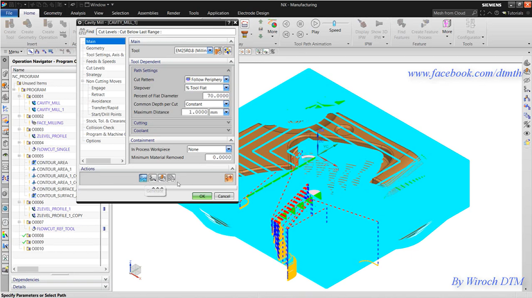This screenshot has width=532, height=298.
Task: Open the Stepover dropdown
Action: (226, 87)
